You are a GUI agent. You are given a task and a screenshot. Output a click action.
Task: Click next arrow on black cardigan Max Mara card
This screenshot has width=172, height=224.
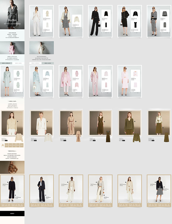(x=22, y=202)
